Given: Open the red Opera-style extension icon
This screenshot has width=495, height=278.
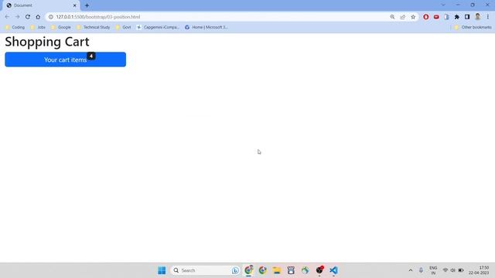Looking at the screenshot, I should coord(426,17).
